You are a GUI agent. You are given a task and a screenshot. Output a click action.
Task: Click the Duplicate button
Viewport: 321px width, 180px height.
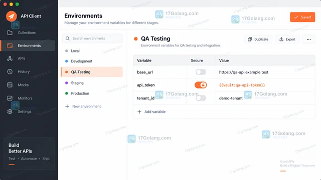click(x=258, y=39)
